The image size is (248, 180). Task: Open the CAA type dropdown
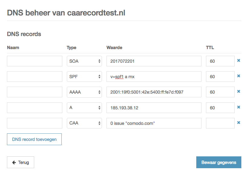coord(84,123)
